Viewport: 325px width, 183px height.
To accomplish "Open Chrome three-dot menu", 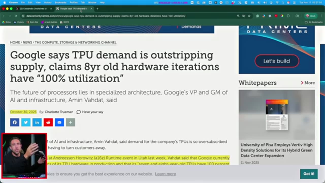I will pos(321,16).
